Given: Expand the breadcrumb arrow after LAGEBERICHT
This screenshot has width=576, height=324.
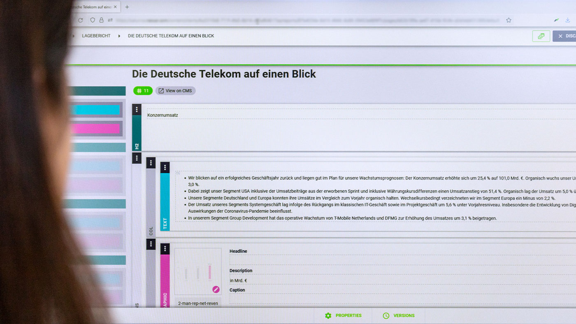Looking at the screenshot, I should click(119, 36).
